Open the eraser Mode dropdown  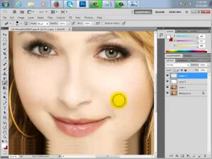click(43, 23)
